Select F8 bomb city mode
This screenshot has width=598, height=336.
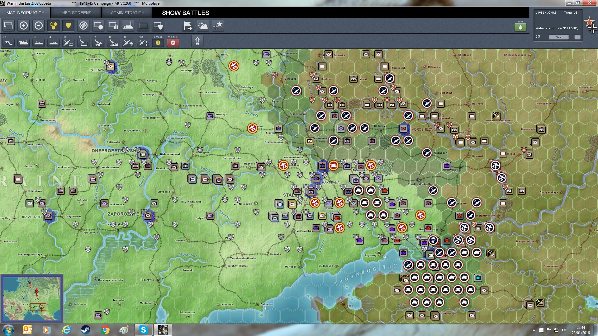coord(113,43)
